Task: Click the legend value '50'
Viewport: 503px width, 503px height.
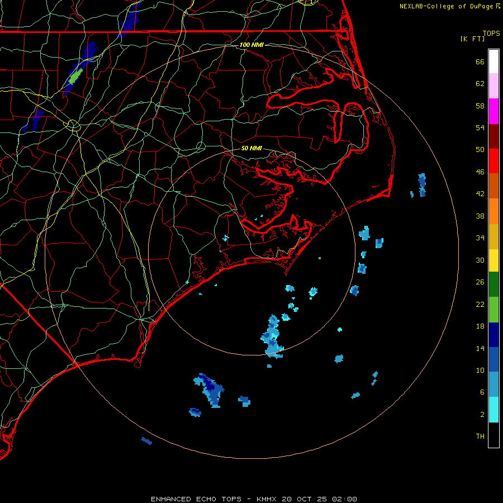Action: coord(480,149)
